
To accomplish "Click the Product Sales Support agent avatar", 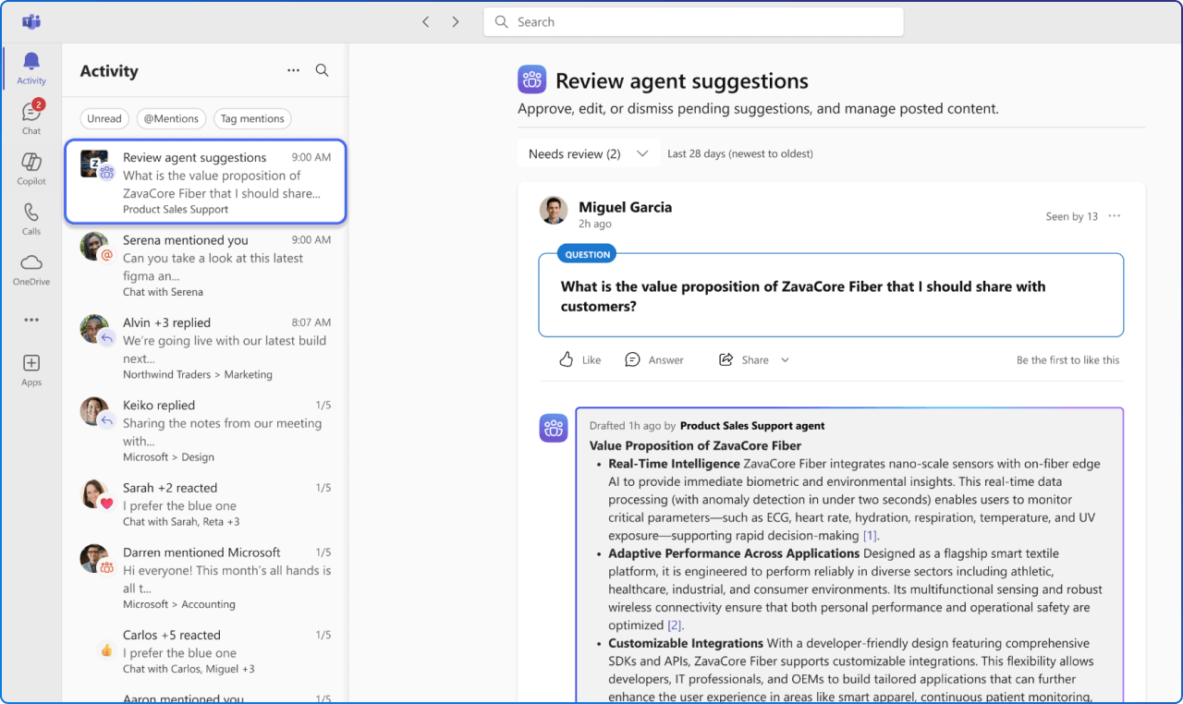I will coord(554,428).
